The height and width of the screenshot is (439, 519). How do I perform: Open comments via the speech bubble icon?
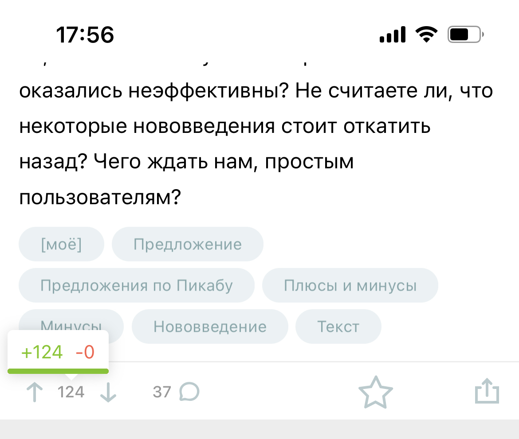tap(189, 392)
